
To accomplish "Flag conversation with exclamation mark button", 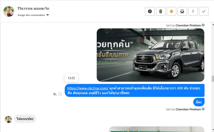I will pos(193,11).
